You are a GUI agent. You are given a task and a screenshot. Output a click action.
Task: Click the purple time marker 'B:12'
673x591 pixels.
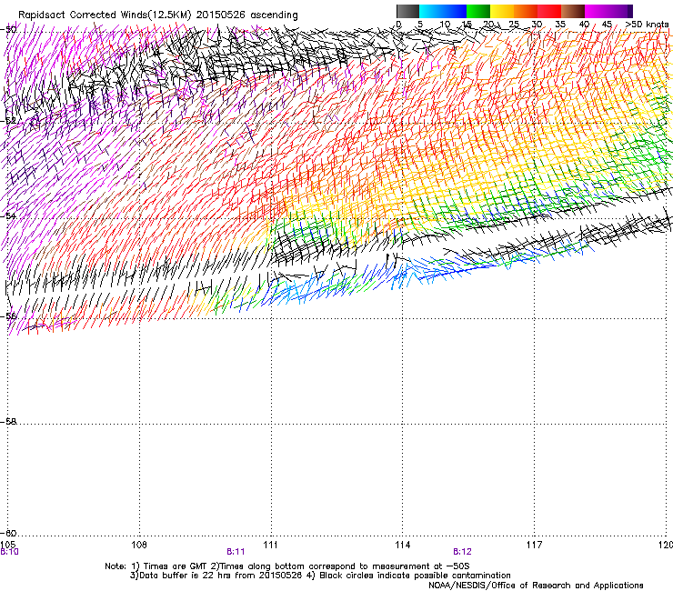462,552
